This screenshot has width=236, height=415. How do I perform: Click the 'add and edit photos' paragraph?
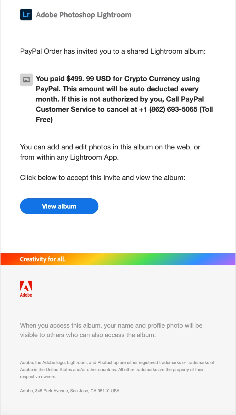click(110, 152)
